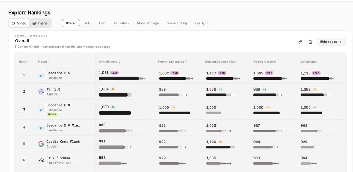The width and height of the screenshot is (353, 172).
Task: Click the Image picture icon in the toggle
Action: pyautogui.click(x=34, y=23)
